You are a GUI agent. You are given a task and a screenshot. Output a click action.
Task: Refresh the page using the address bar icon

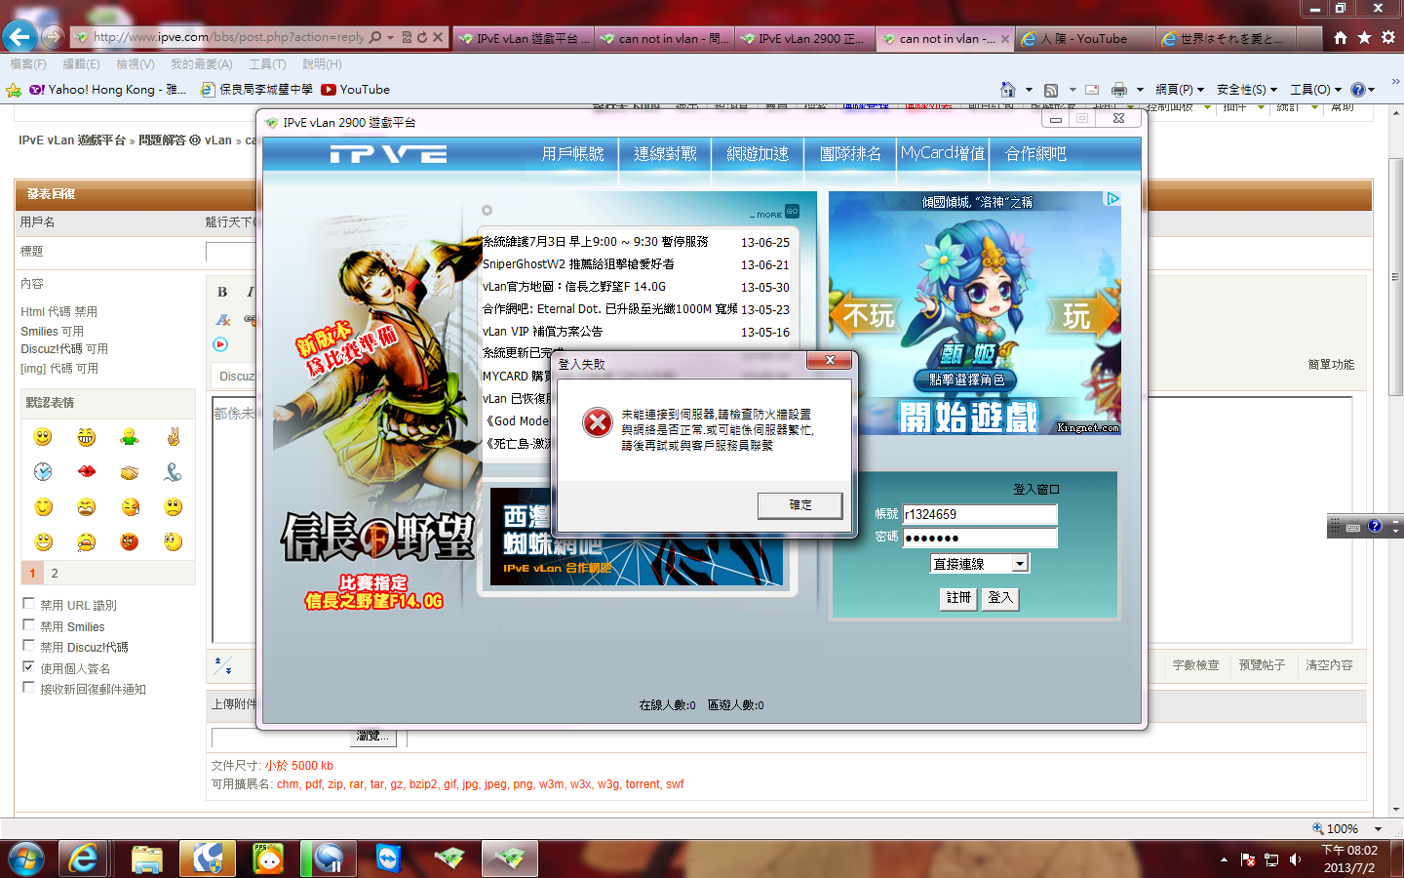422,37
